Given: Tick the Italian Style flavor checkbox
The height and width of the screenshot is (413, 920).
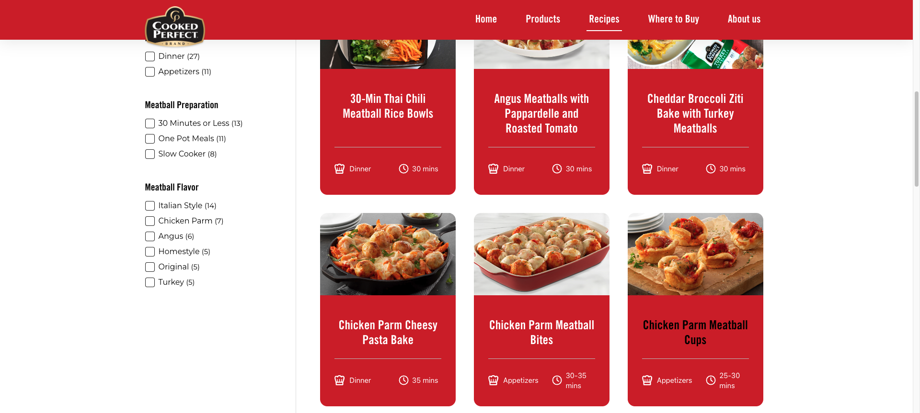Looking at the screenshot, I should coord(150,206).
